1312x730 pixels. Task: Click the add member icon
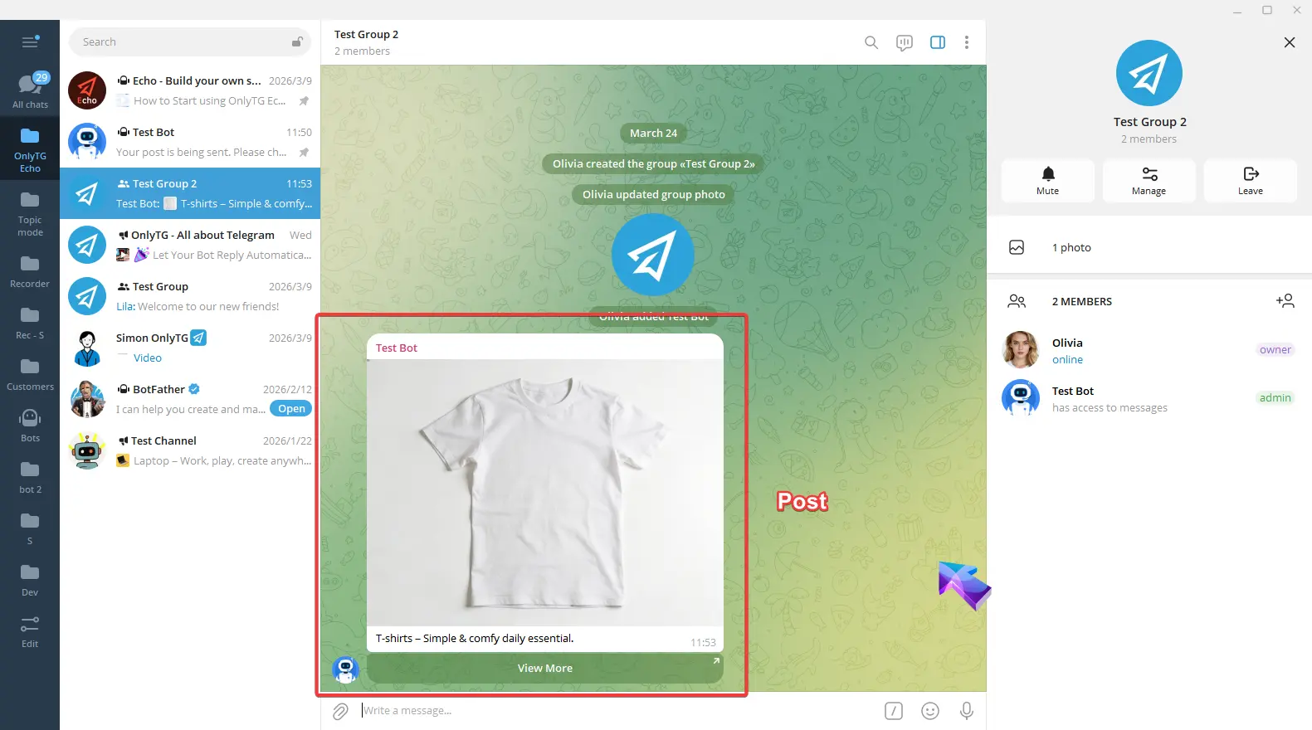tap(1285, 301)
